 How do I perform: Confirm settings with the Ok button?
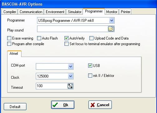click(63, 105)
